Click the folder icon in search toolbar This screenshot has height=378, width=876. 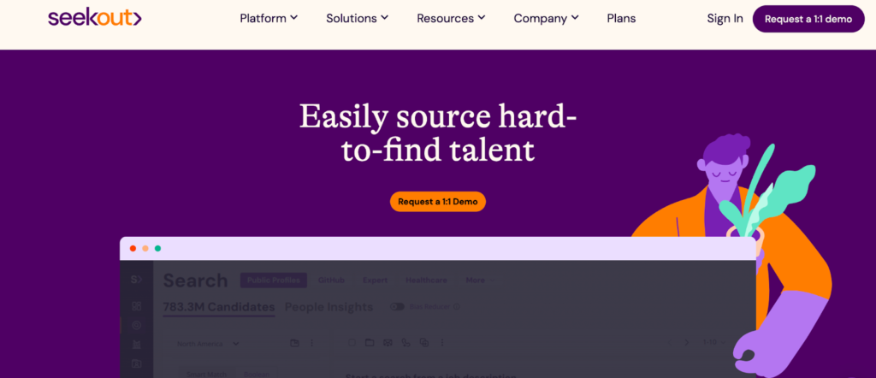[370, 343]
